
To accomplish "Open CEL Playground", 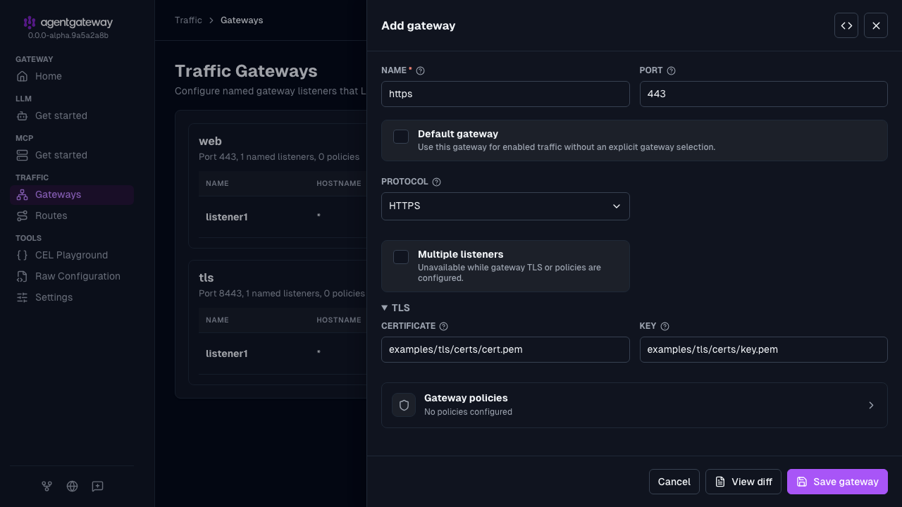I will point(72,255).
